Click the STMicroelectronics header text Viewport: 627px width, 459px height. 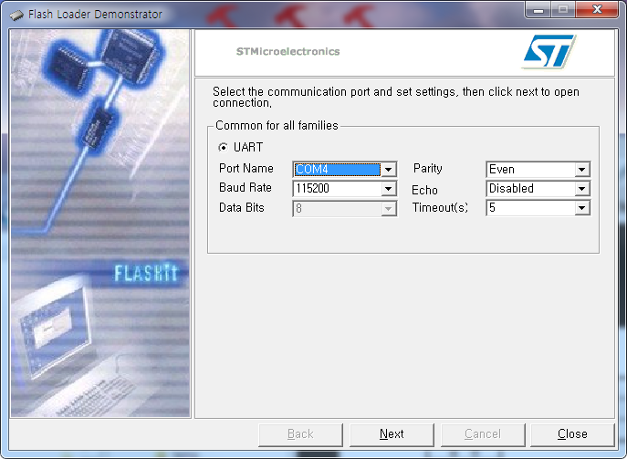(x=287, y=52)
